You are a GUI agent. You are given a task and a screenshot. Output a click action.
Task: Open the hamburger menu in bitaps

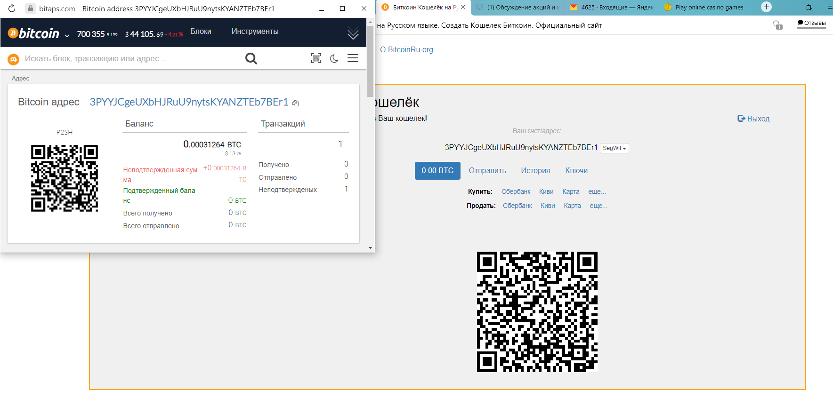coord(353,58)
